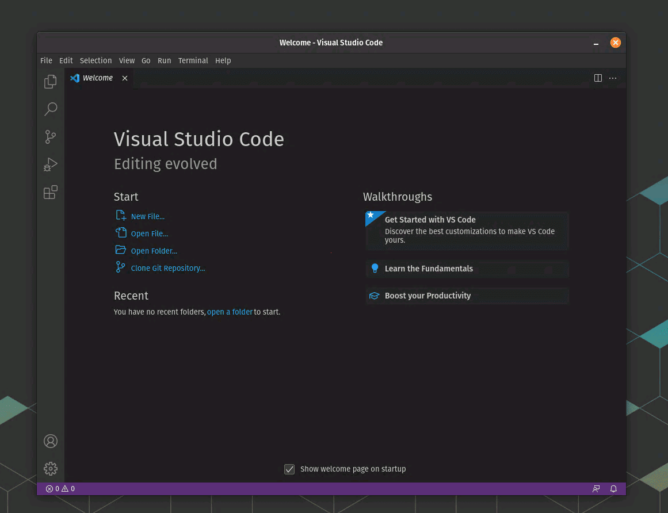Screen dimensions: 668x513
Task: Click the Clone Git Repository link
Action: [167, 268]
